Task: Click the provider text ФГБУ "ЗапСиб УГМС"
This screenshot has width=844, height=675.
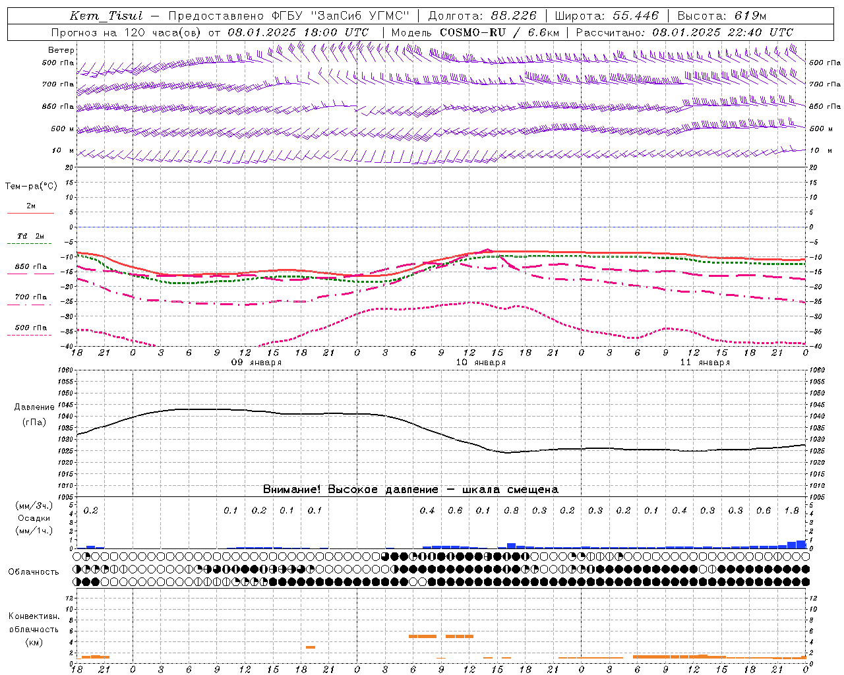Action: pyautogui.click(x=340, y=15)
